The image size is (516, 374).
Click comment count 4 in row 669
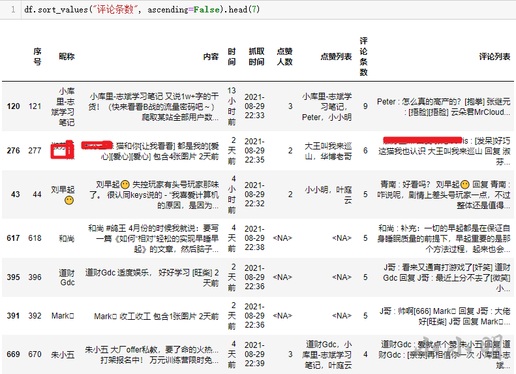tap(365, 354)
